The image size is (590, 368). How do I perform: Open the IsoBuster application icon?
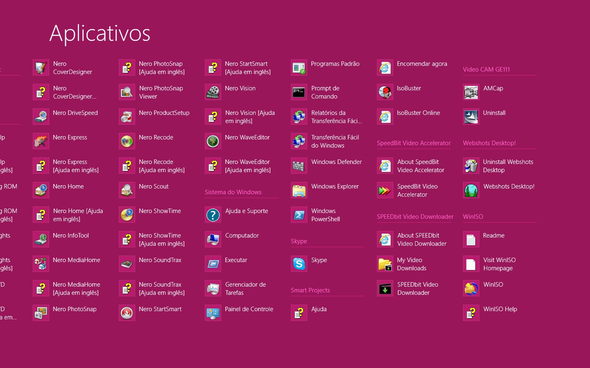(x=385, y=92)
